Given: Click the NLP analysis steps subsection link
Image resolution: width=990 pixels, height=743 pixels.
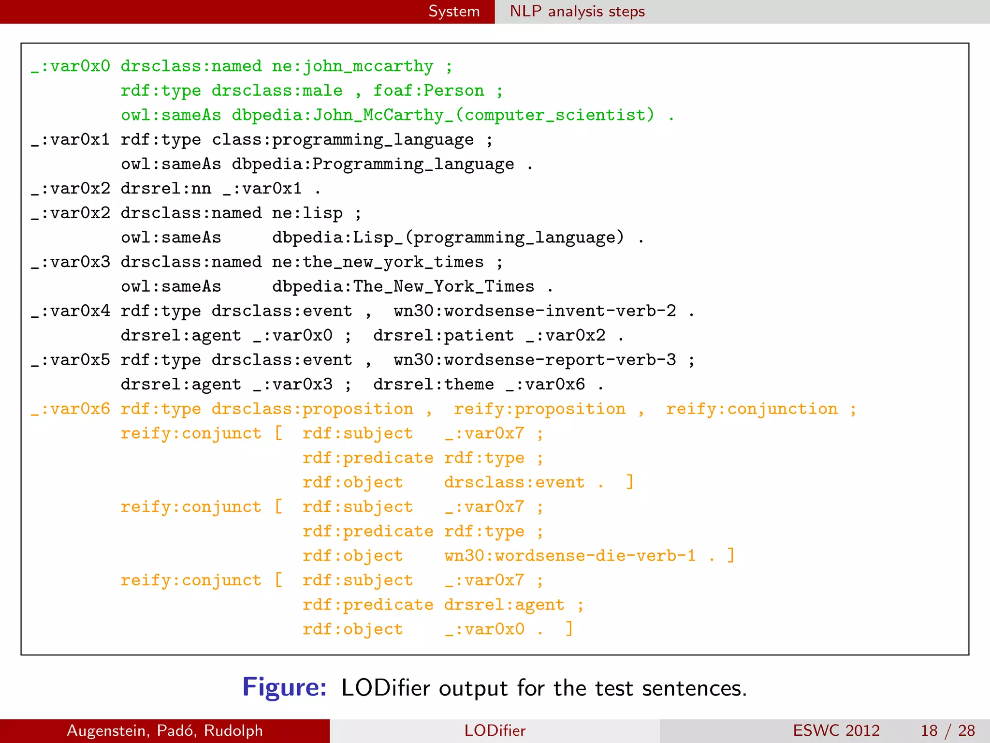Looking at the screenshot, I should pos(577,12).
